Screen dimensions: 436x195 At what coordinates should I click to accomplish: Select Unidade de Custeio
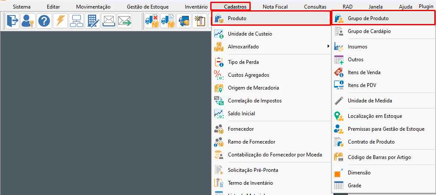click(x=250, y=34)
